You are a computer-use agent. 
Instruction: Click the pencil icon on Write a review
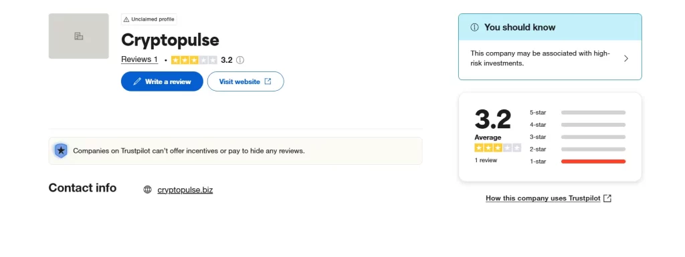tap(137, 81)
